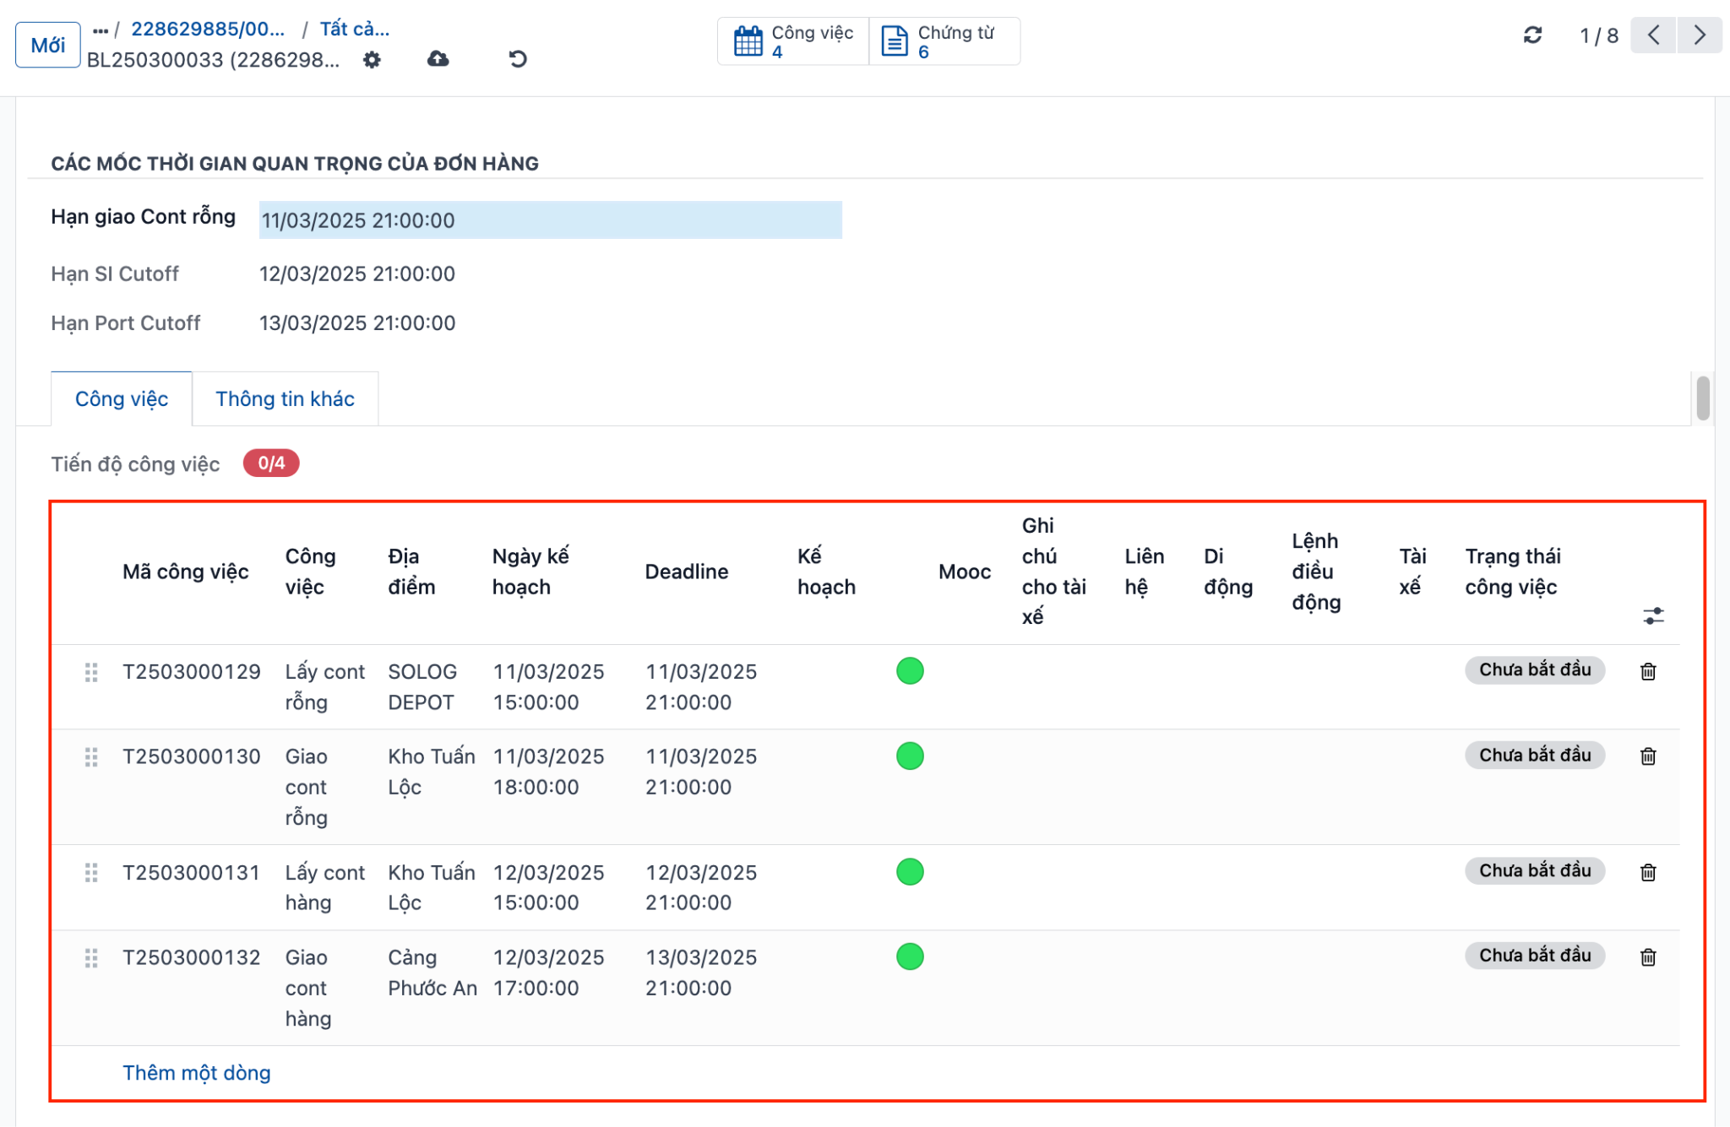Open the Công việc 4 smart button
1730x1127 pixels.
click(x=793, y=41)
